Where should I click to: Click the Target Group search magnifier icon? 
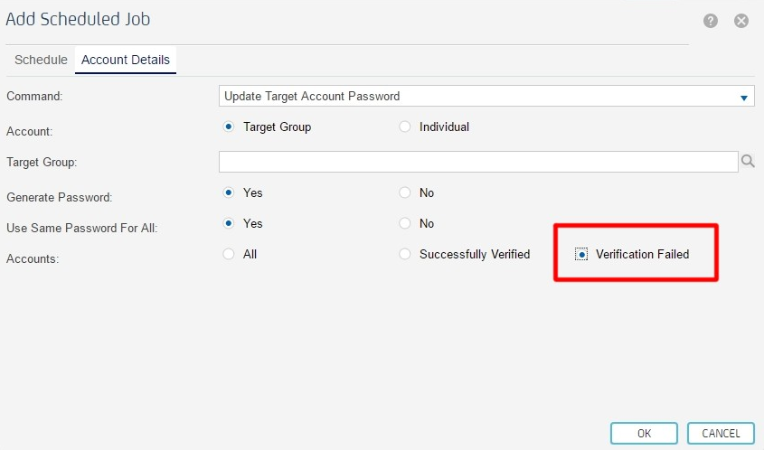coord(748,162)
